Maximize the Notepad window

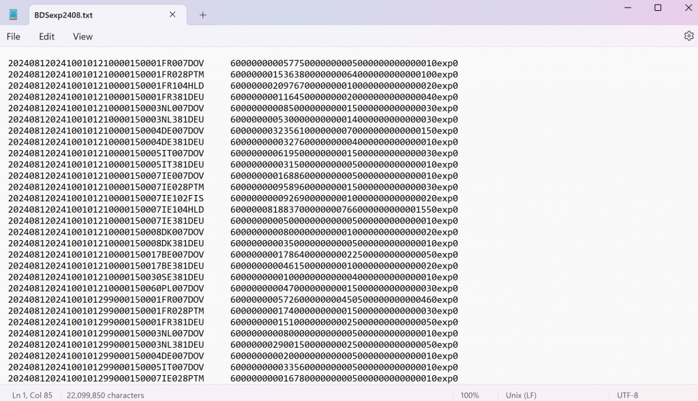[x=658, y=8]
